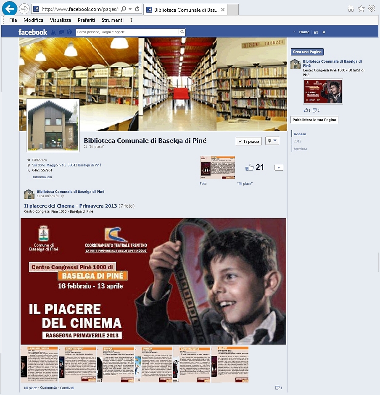Image resolution: width=380 pixels, height=395 pixels.
Task: Open Zambezia flyer thumbnail
Action: tap(153, 364)
